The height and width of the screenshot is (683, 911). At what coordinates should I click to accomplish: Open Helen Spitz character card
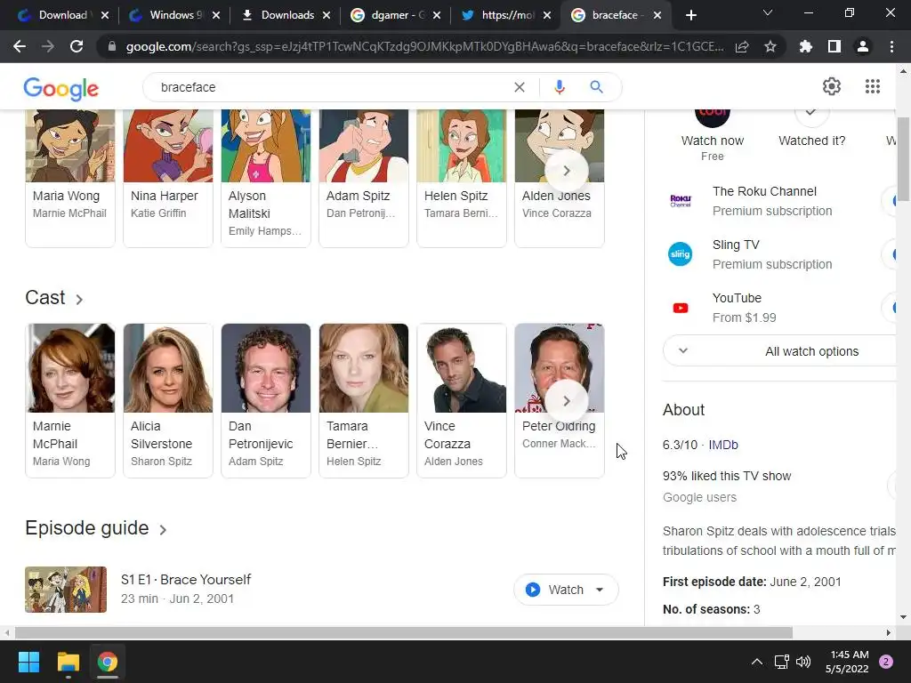[x=462, y=178]
